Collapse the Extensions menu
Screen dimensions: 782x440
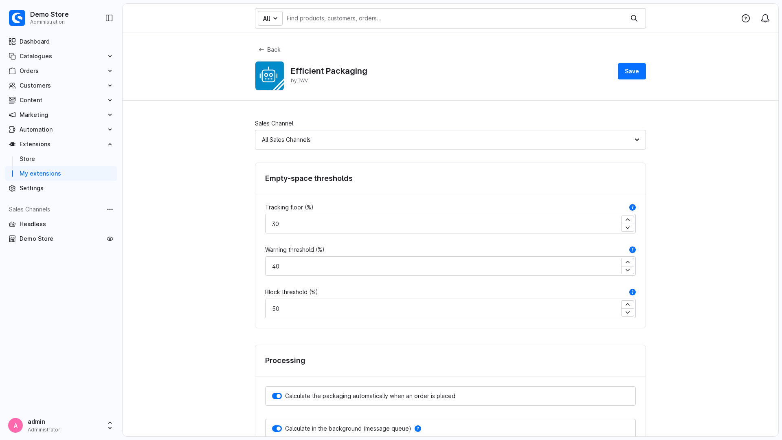pyautogui.click(x=61, y=144)
